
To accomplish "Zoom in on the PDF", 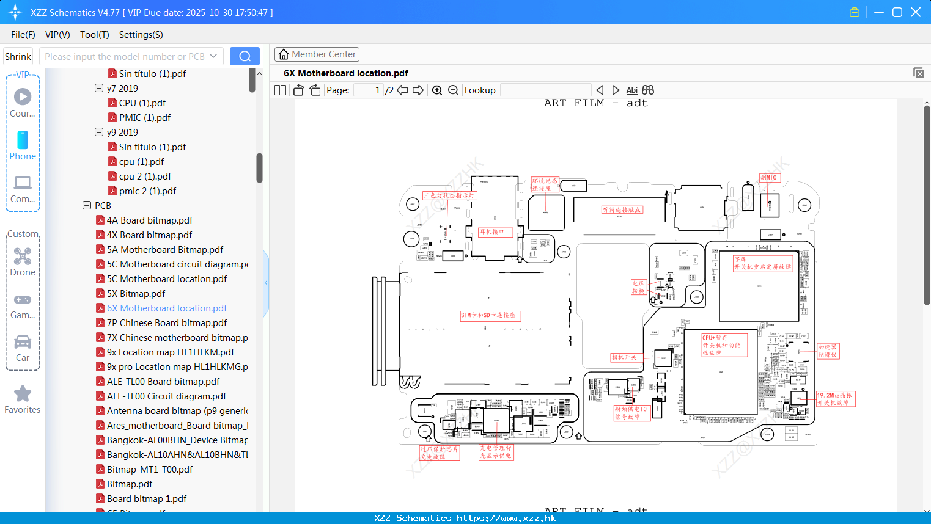I will pos(437,90).
